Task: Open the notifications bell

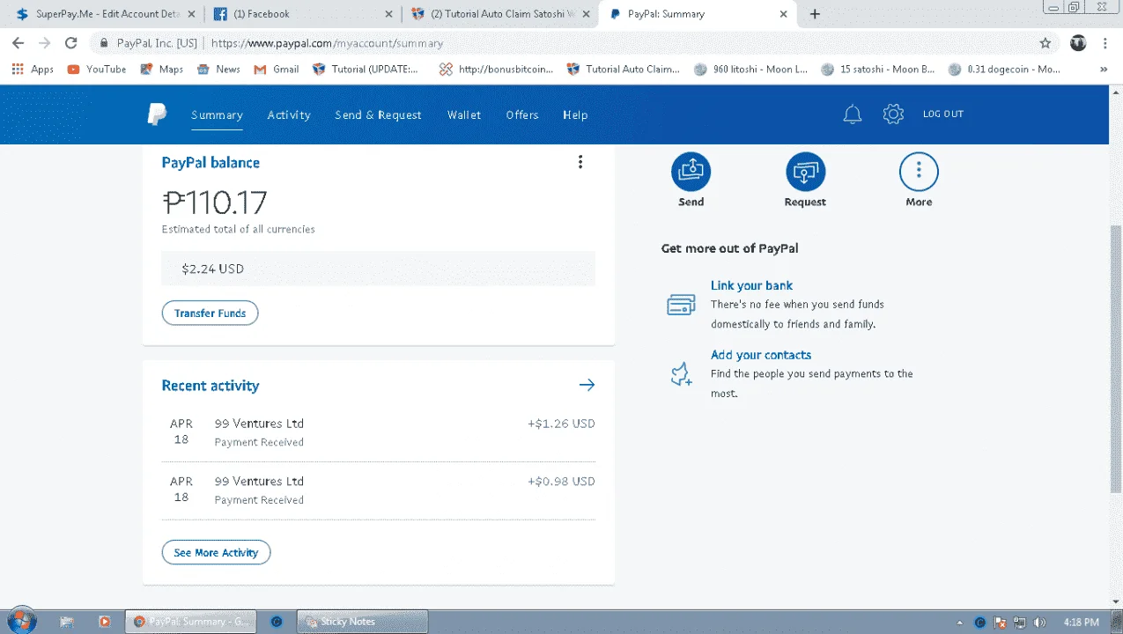Action: tap(852, 114)
